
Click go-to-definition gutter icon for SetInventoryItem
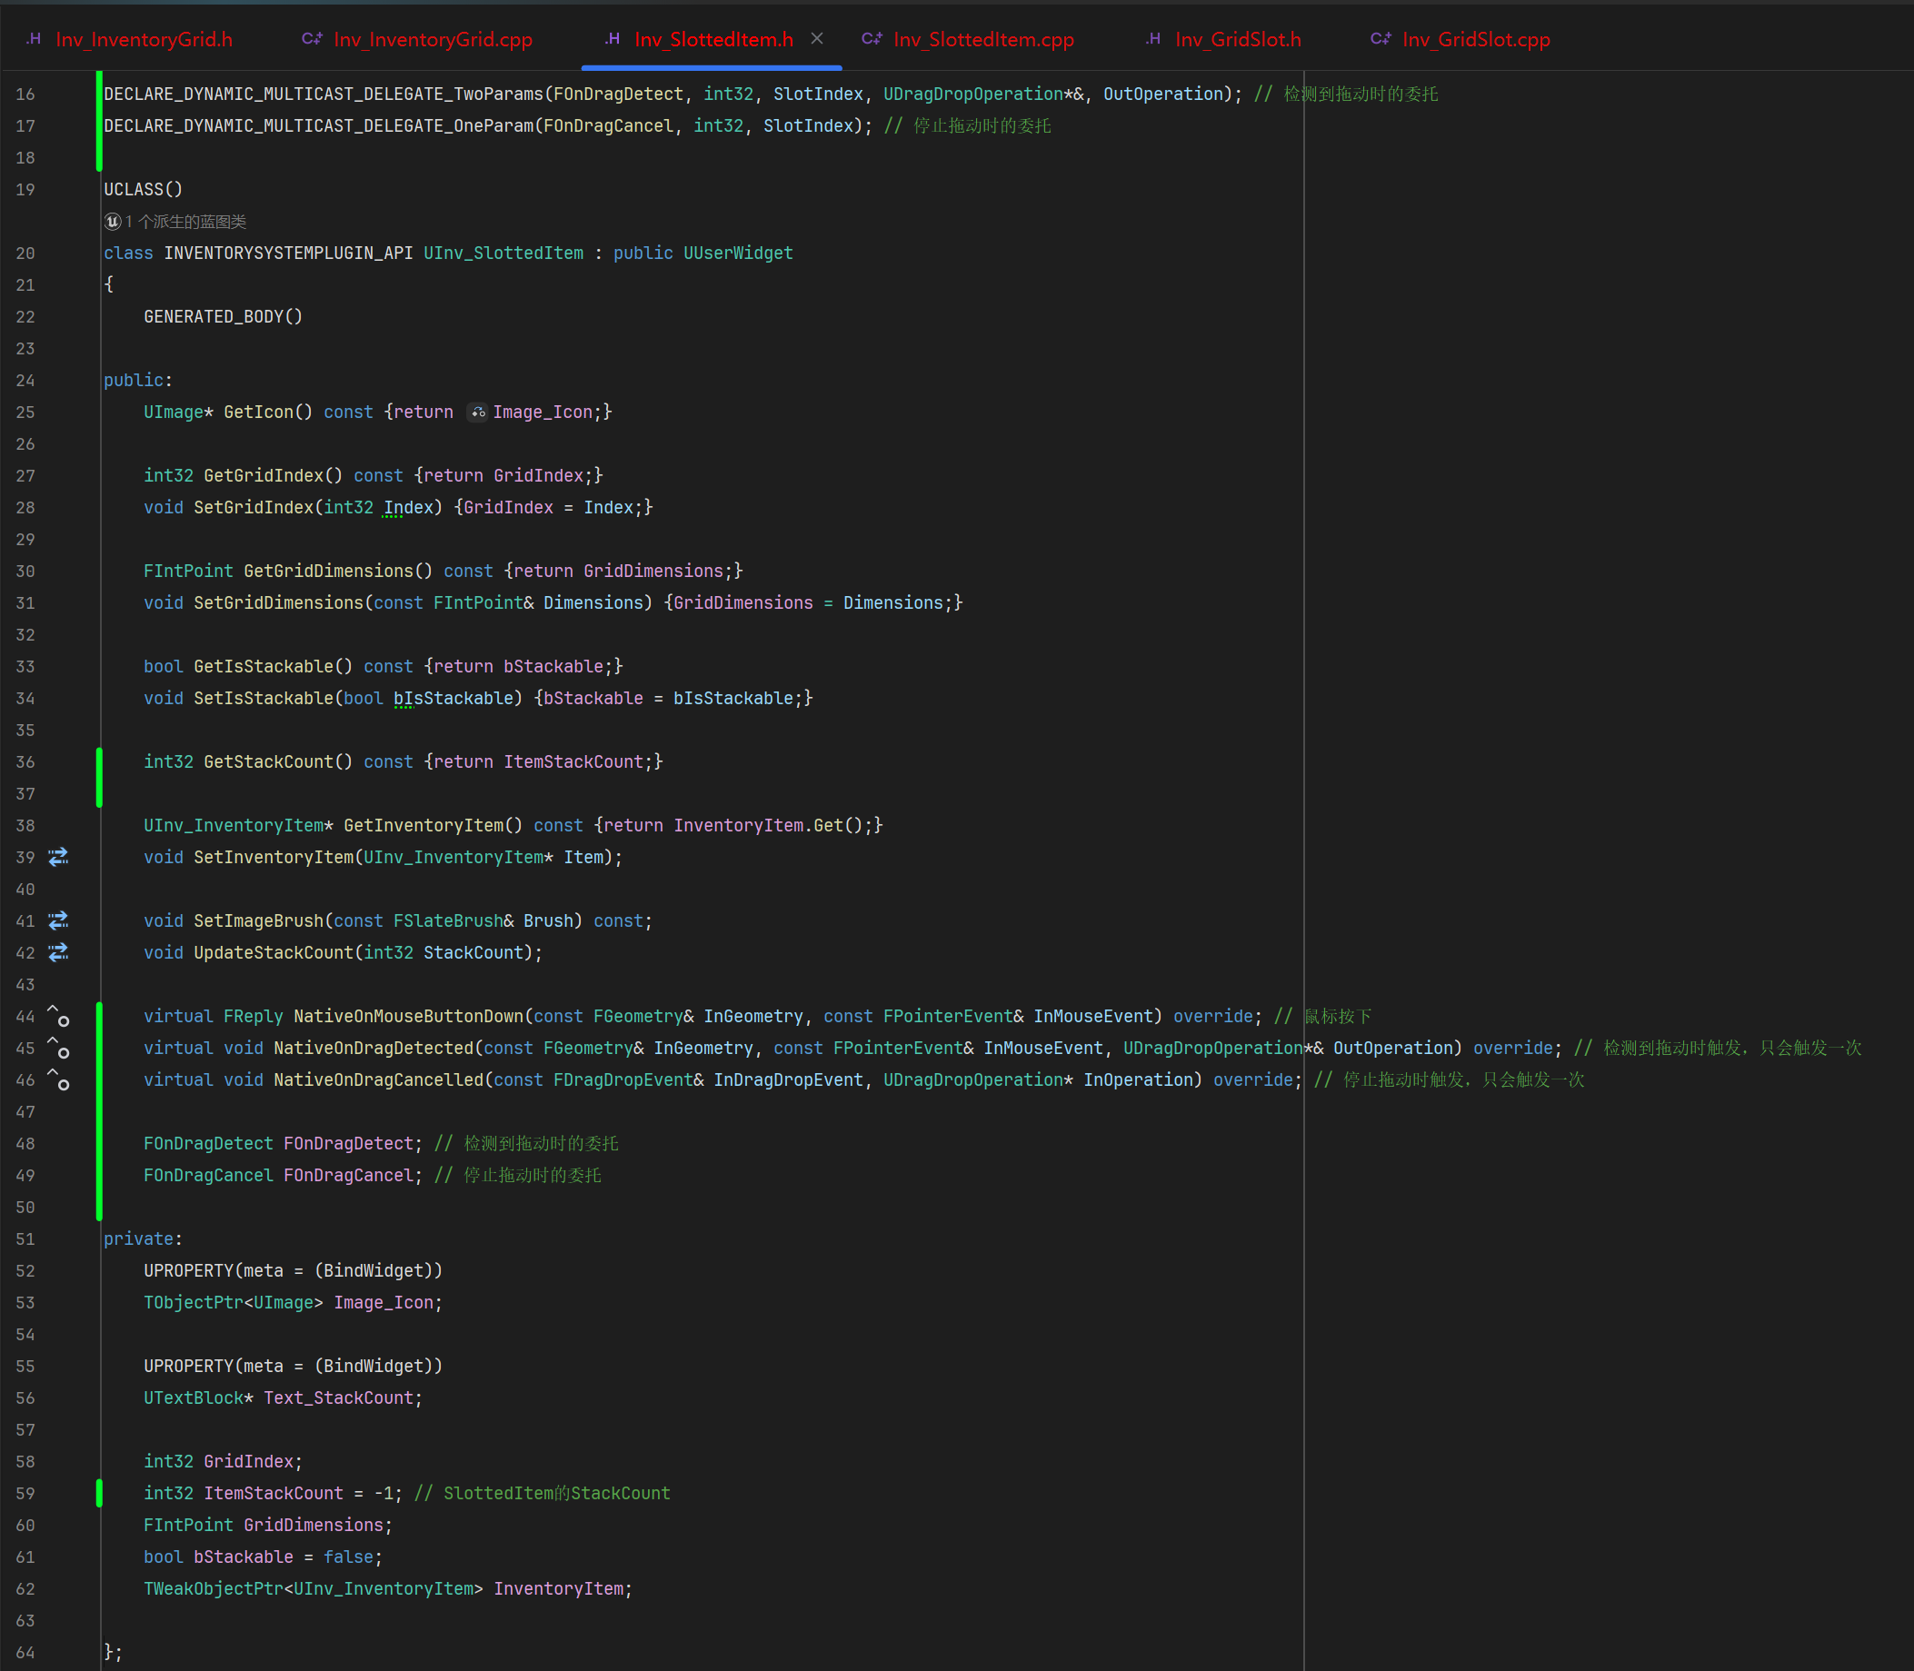coord(58,857)
